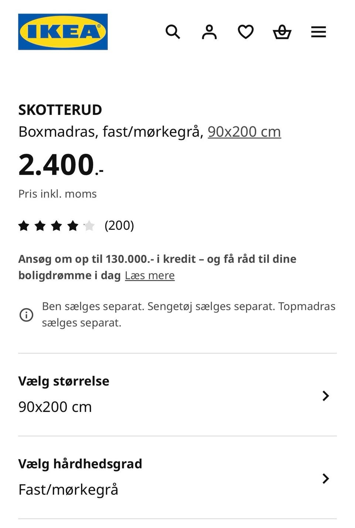355x528 pixels.
Task: Click the info icon beside the sold-separately note
Action: (x=26, y=315)
